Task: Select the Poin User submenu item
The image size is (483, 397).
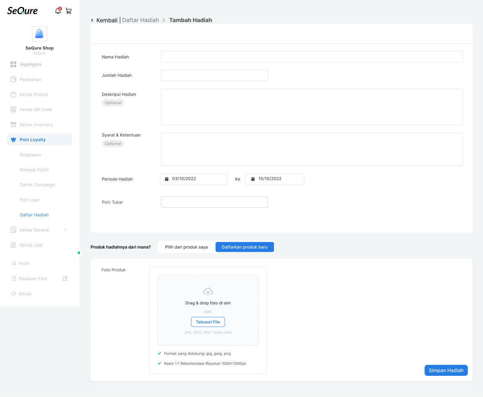Action: [29, 200]
